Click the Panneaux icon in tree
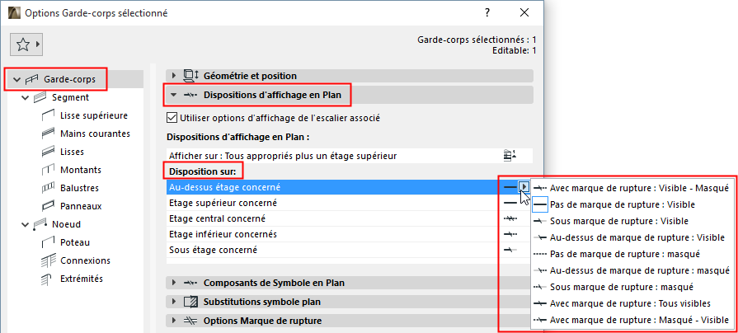This screenshot has width=738, height=333. (x=47, y=206)
